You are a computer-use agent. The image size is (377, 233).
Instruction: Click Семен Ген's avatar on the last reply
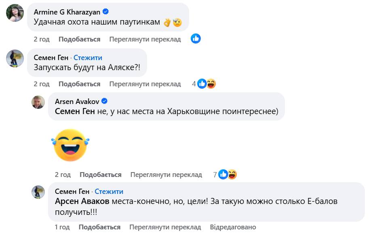pos(38,192)
